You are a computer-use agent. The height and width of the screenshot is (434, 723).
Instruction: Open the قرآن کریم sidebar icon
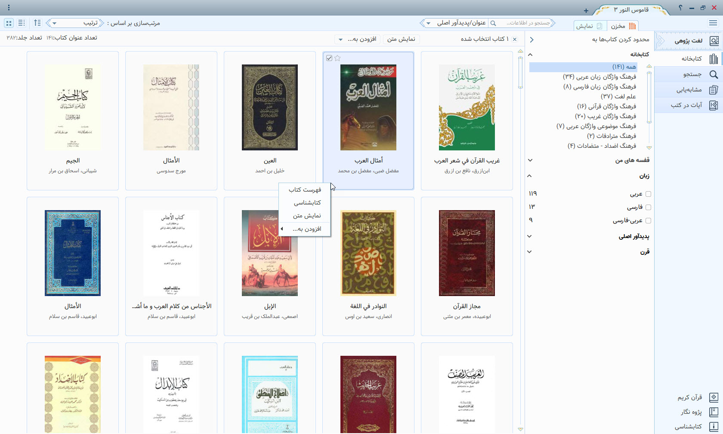[714, 397]
